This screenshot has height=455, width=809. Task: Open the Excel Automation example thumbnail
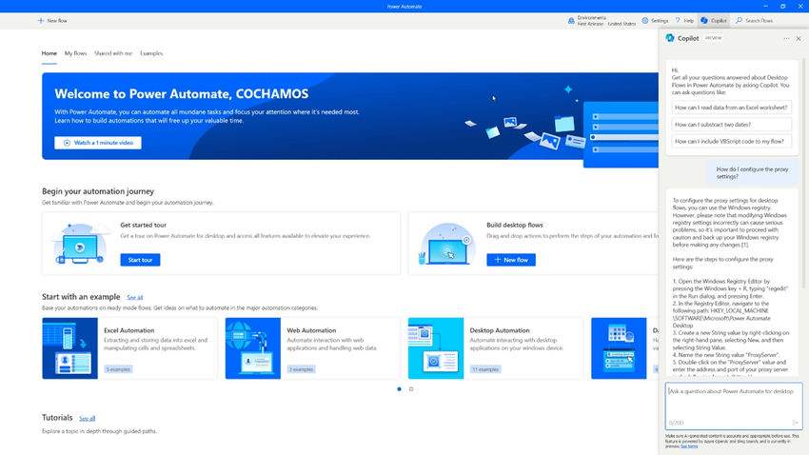(69, 348)
